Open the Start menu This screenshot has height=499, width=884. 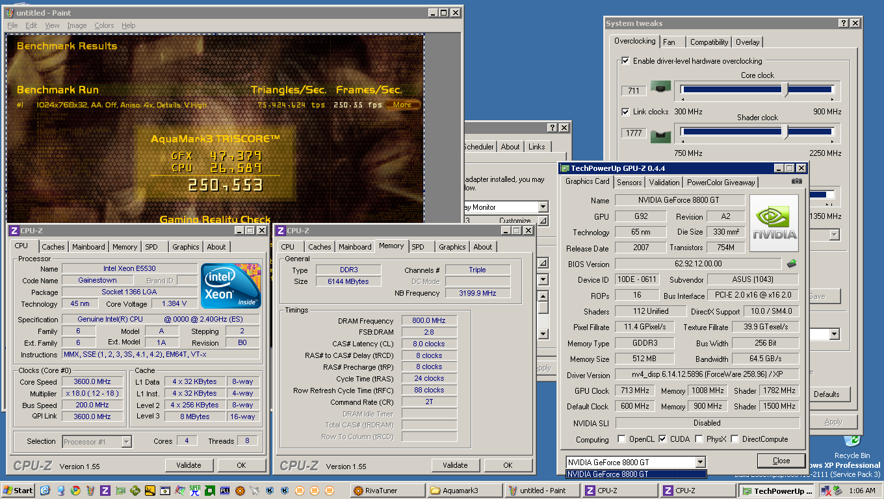point(18,491)
